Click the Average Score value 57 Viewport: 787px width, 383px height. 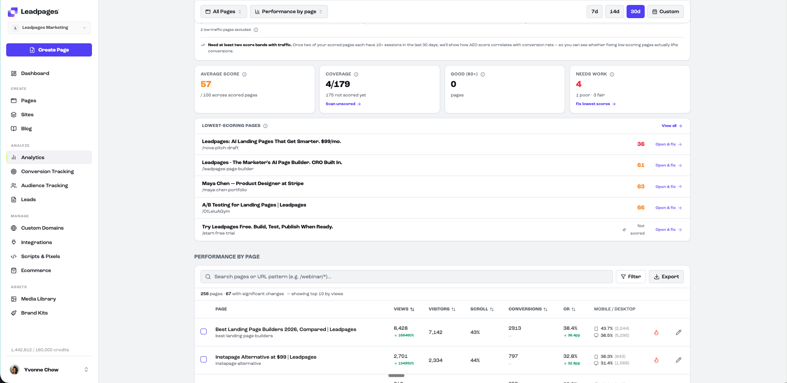click(x=206, y=84)
